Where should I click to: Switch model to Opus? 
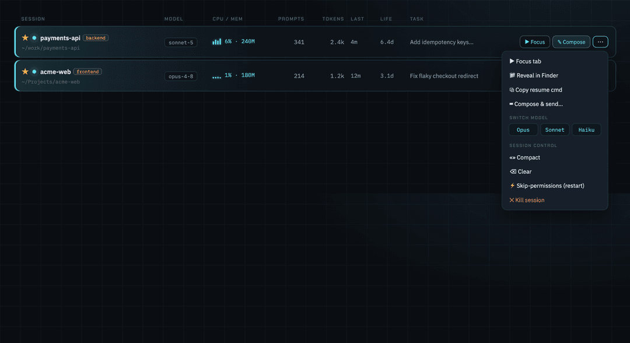(523, 129)
